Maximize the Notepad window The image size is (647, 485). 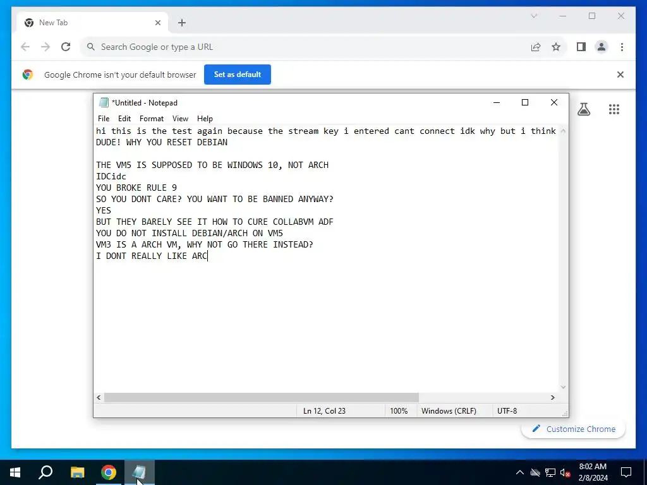[525, 103]
